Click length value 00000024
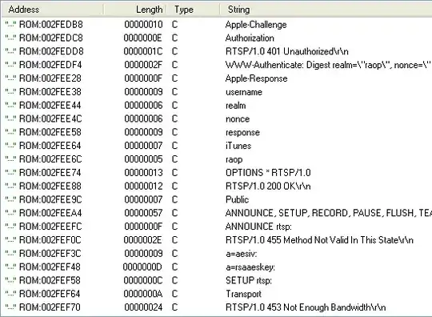This screenshot has width=432, height=317. 143,307
